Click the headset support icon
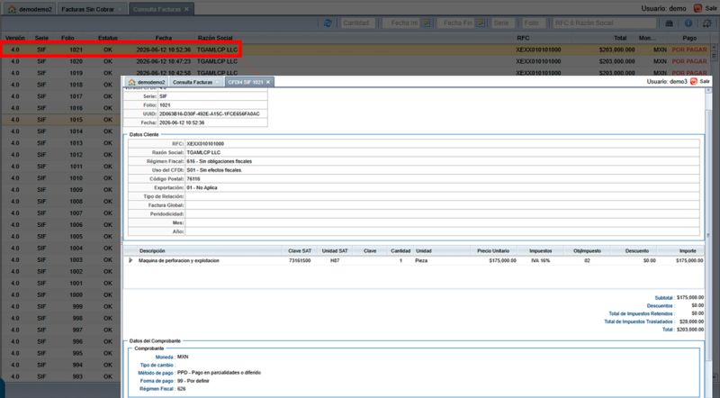 point(707,23)
